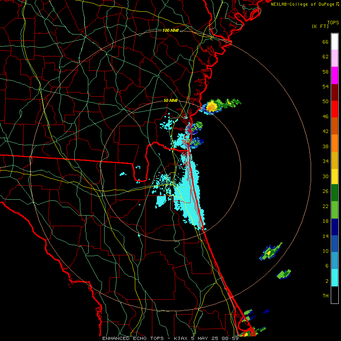Click the 54 legend value

(325, 86)
